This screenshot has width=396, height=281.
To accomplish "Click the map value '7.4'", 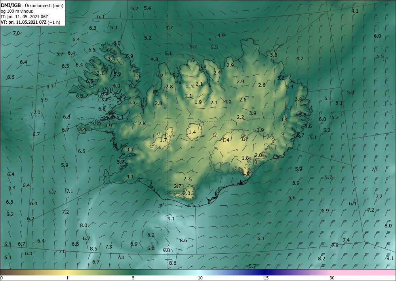I will pyautogui.click(x=346, y=240).
